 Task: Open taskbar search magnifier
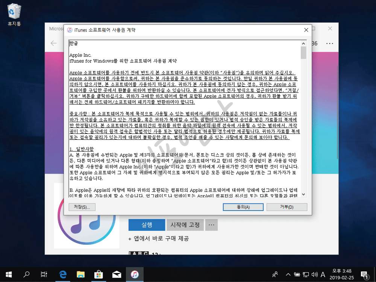pyautogui.click(x=26, y=274)
